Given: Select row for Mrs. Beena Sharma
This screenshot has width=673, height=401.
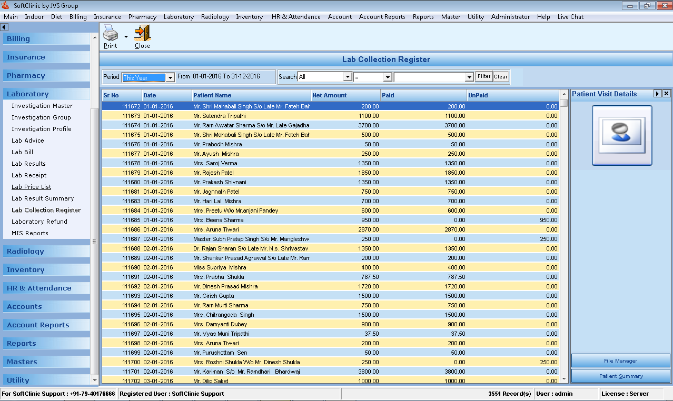Looking at the screenshot, I should click(x=330, y=220).
